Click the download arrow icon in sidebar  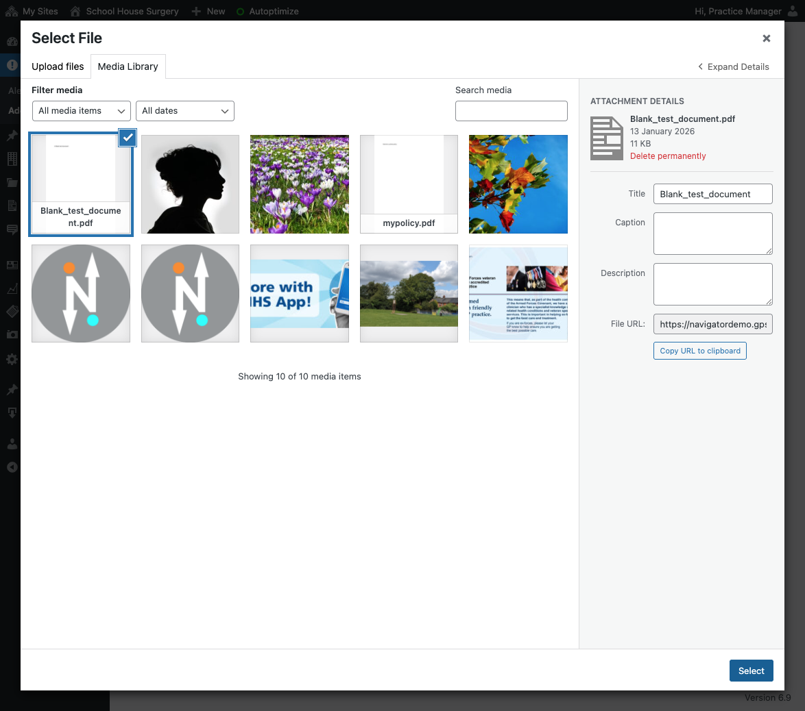[x=12, y=413]
